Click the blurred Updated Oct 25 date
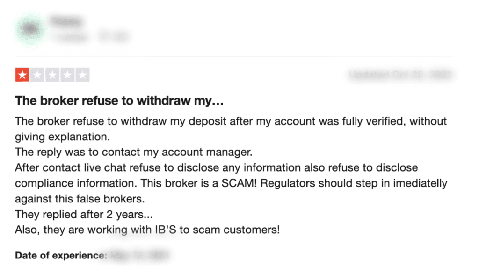 (401, 75)
